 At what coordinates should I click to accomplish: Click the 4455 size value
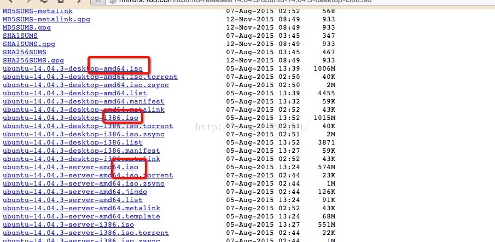[327, 93]
